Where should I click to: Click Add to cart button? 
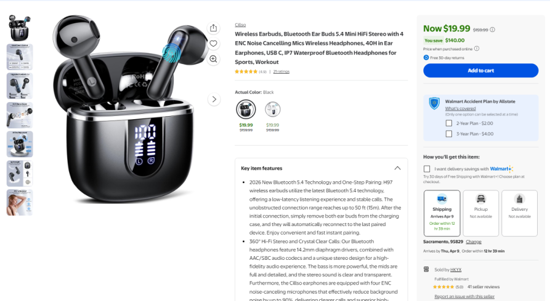pyautogui.click(x=480, y=71)
